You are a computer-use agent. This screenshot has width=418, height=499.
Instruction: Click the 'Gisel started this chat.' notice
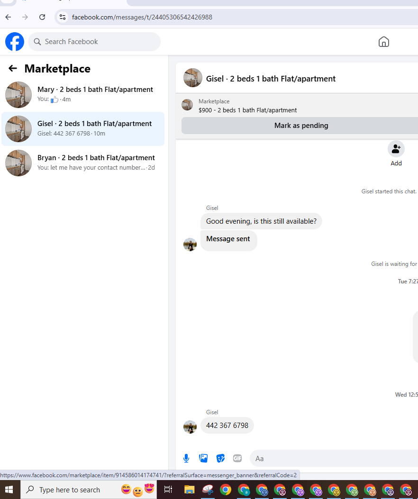point(389,191)
